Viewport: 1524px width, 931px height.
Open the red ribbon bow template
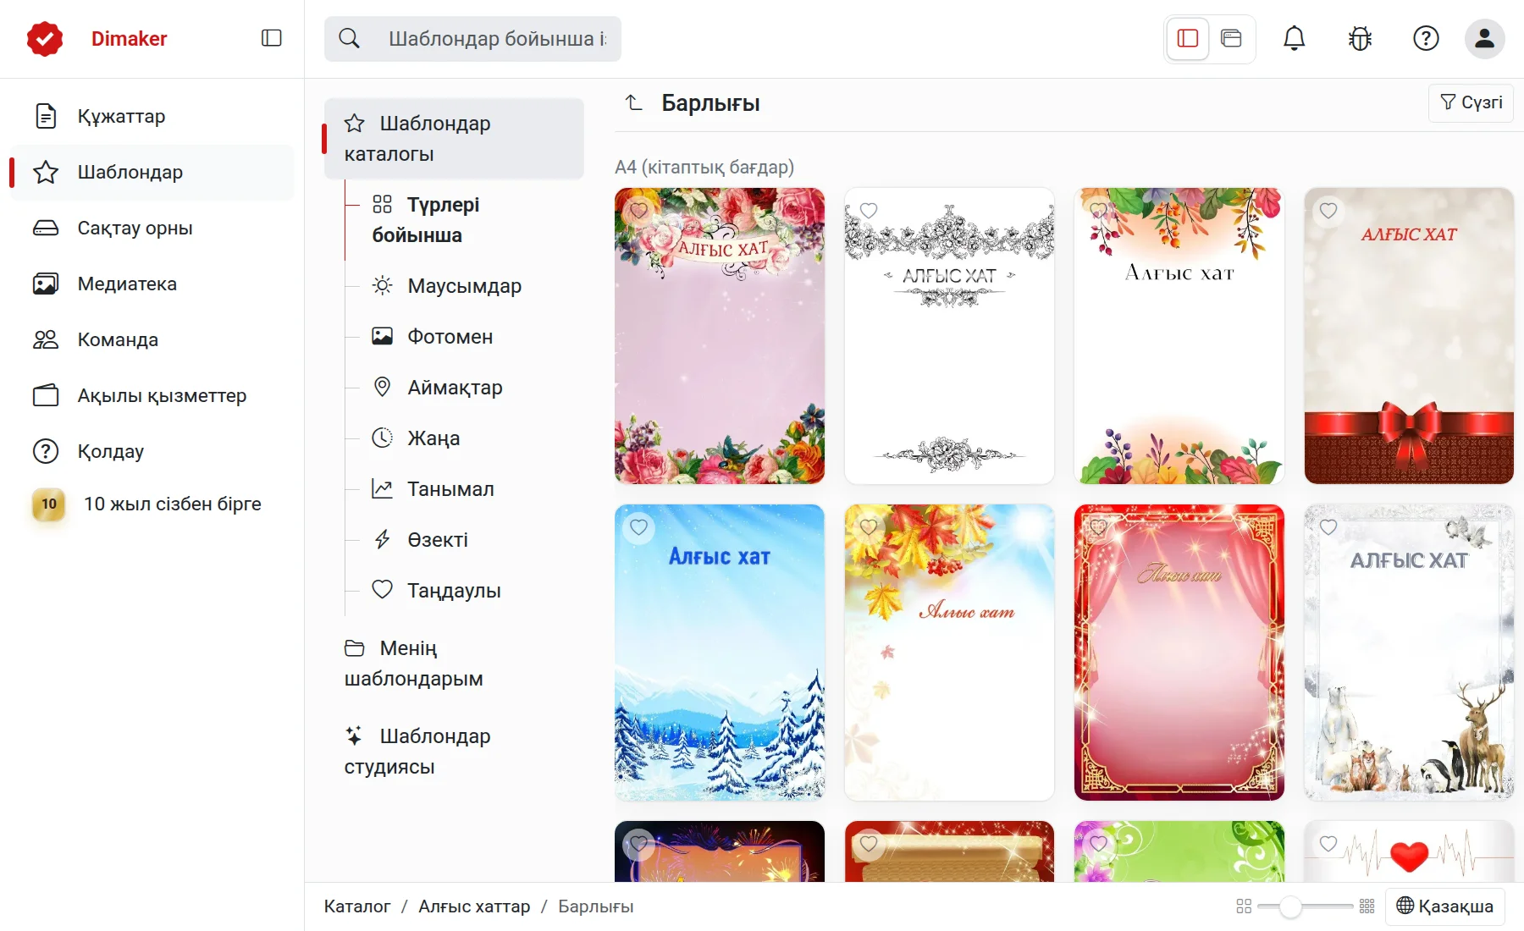coord(1409,336)
